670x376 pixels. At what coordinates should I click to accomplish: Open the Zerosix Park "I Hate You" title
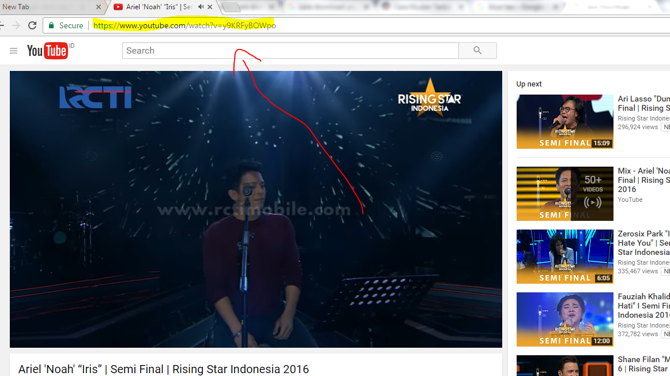[644, 243]
